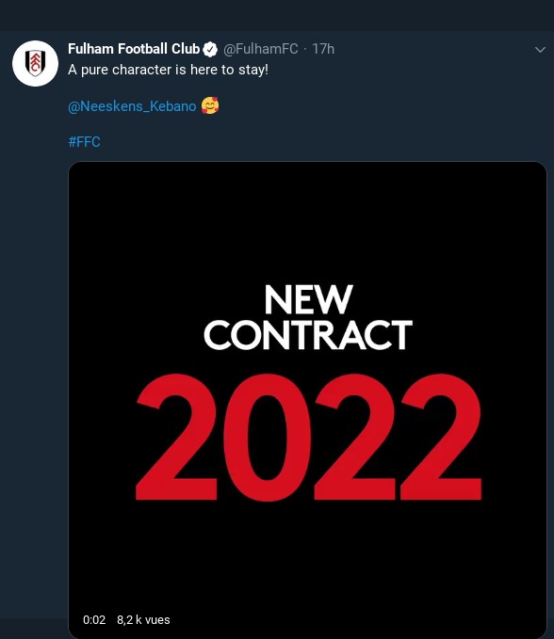Click the 8,2 k vues view count
The height and width of the screenshot is (639, 554).
click(x=143, y=620)
